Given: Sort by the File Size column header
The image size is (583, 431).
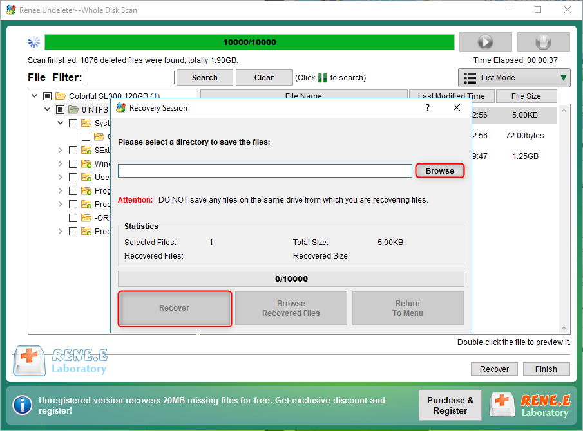Looking at the screenshot, I should tap(526, 96).
